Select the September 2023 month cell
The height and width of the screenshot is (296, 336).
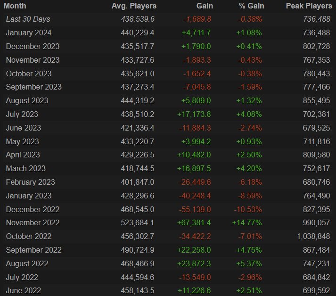click(x=34, y=87)
